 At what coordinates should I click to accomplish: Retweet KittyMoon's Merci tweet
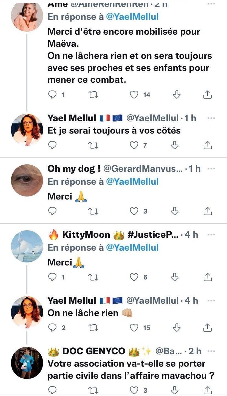pyautogui.click(x=93, y=277)
